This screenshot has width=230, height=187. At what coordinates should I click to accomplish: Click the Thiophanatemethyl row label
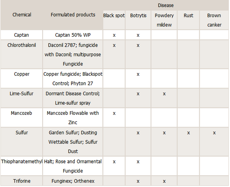(22, 162)
